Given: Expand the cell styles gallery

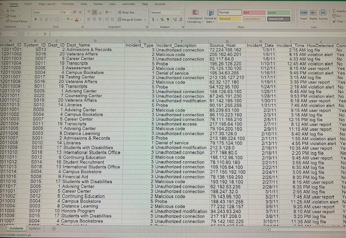Looking at the screenshot, I should [293, 21].
